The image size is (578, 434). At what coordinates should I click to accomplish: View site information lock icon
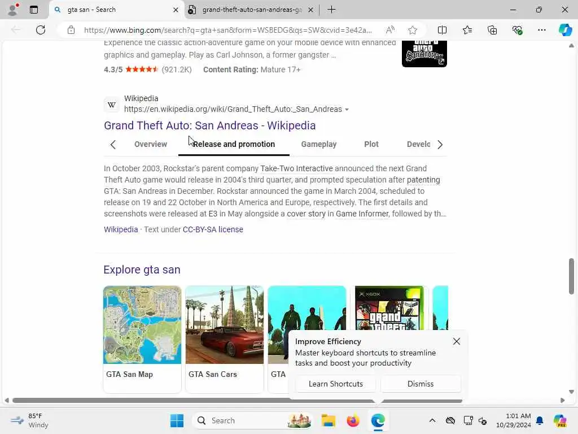click(x=71, y=30)
